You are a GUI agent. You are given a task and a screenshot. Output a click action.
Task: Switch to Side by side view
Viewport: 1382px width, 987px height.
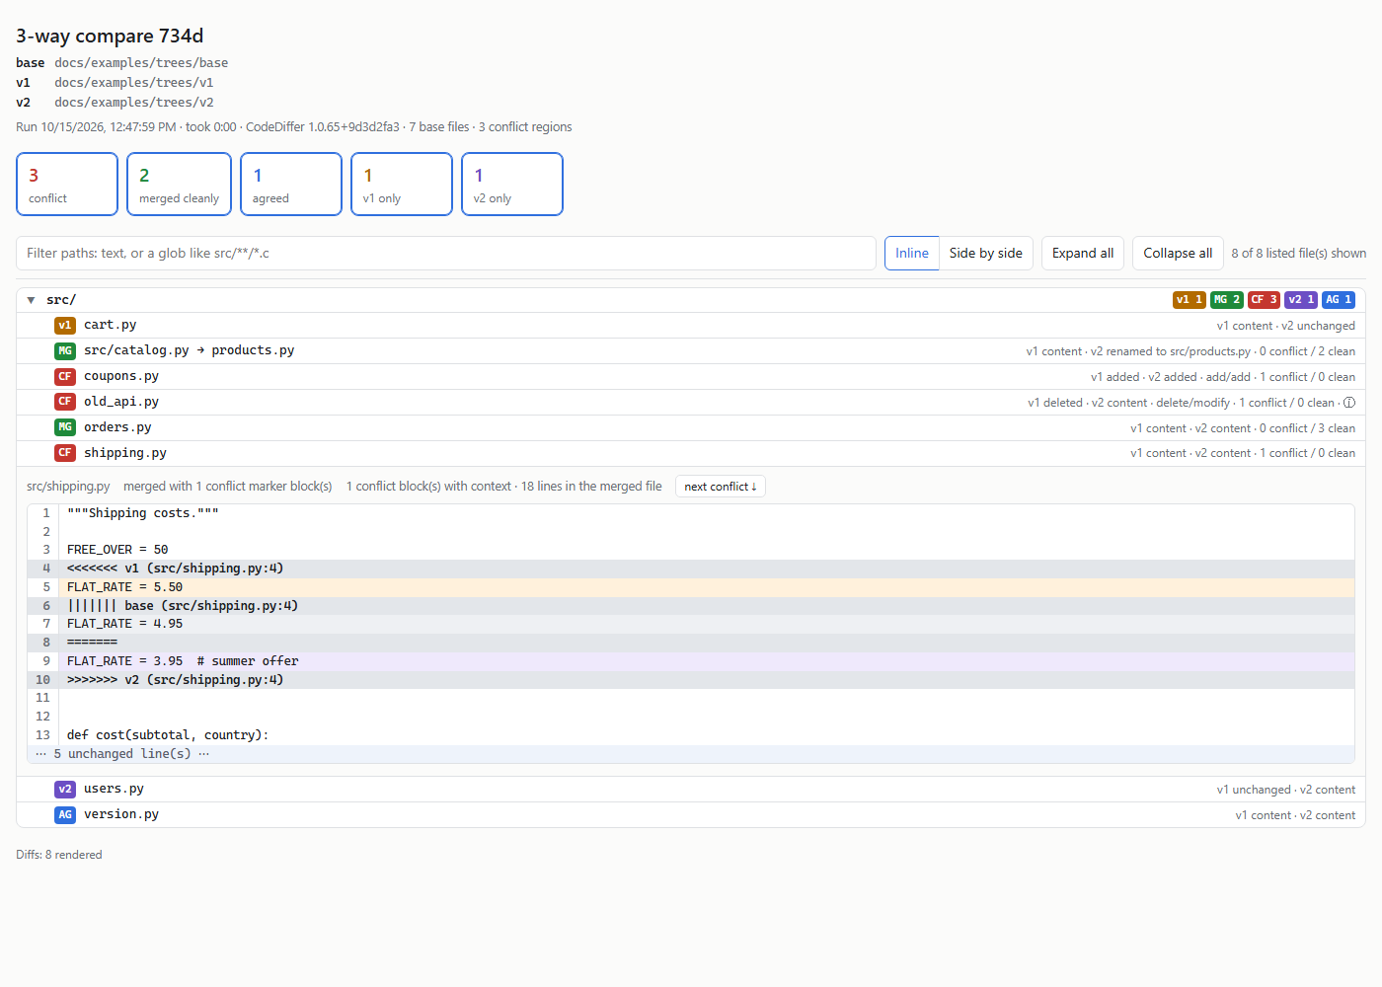[986, 254]
